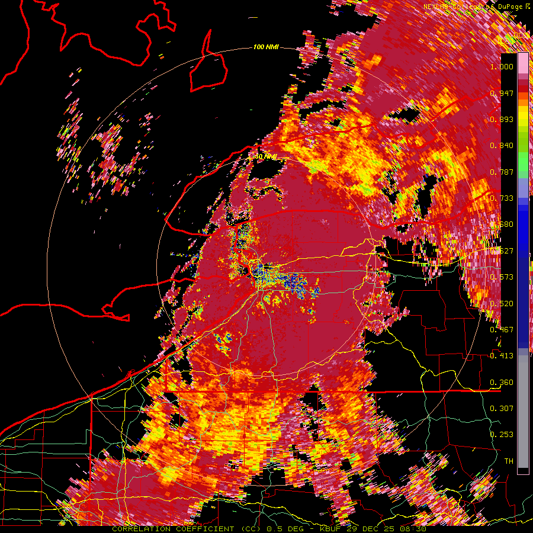This screenshot has width=533, height=533.
Task: Select the 0.467 scale value
Action: tap(502, 330)
